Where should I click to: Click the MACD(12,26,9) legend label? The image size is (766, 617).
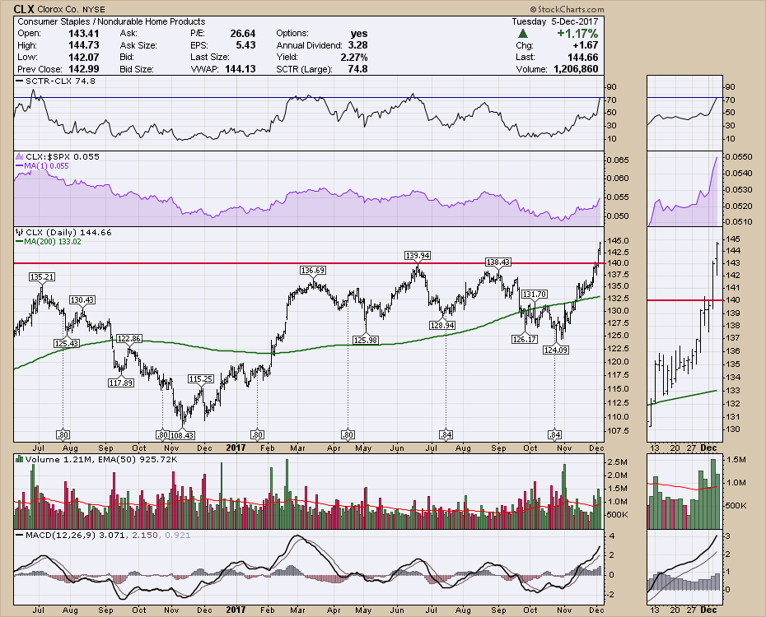pyautogui.click(x=104, y=535)
